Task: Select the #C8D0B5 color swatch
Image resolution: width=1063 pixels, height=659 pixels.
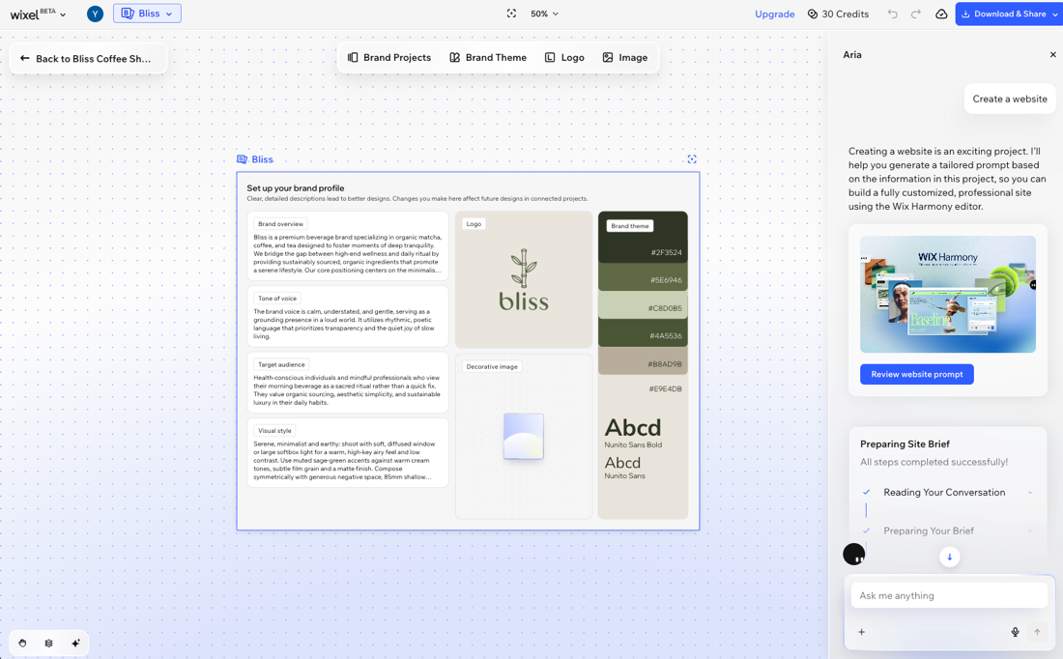Action: click(643, 305)
